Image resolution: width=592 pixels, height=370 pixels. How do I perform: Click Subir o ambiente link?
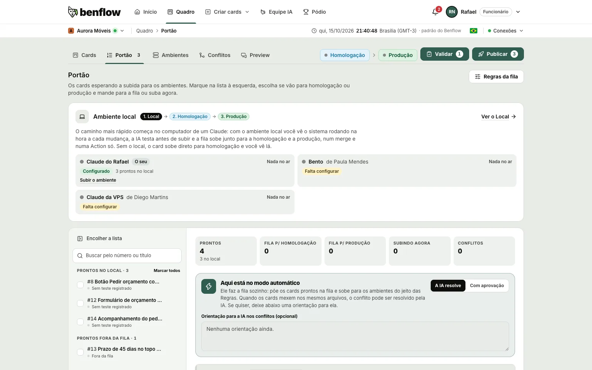pos(98,180)
